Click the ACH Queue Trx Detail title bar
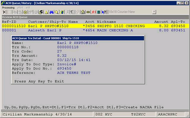This screenshot has height=118, width=190. point(78,38)
